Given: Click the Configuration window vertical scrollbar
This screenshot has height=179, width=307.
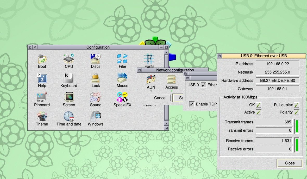Looking at the screenshot, I should (166, 88).
